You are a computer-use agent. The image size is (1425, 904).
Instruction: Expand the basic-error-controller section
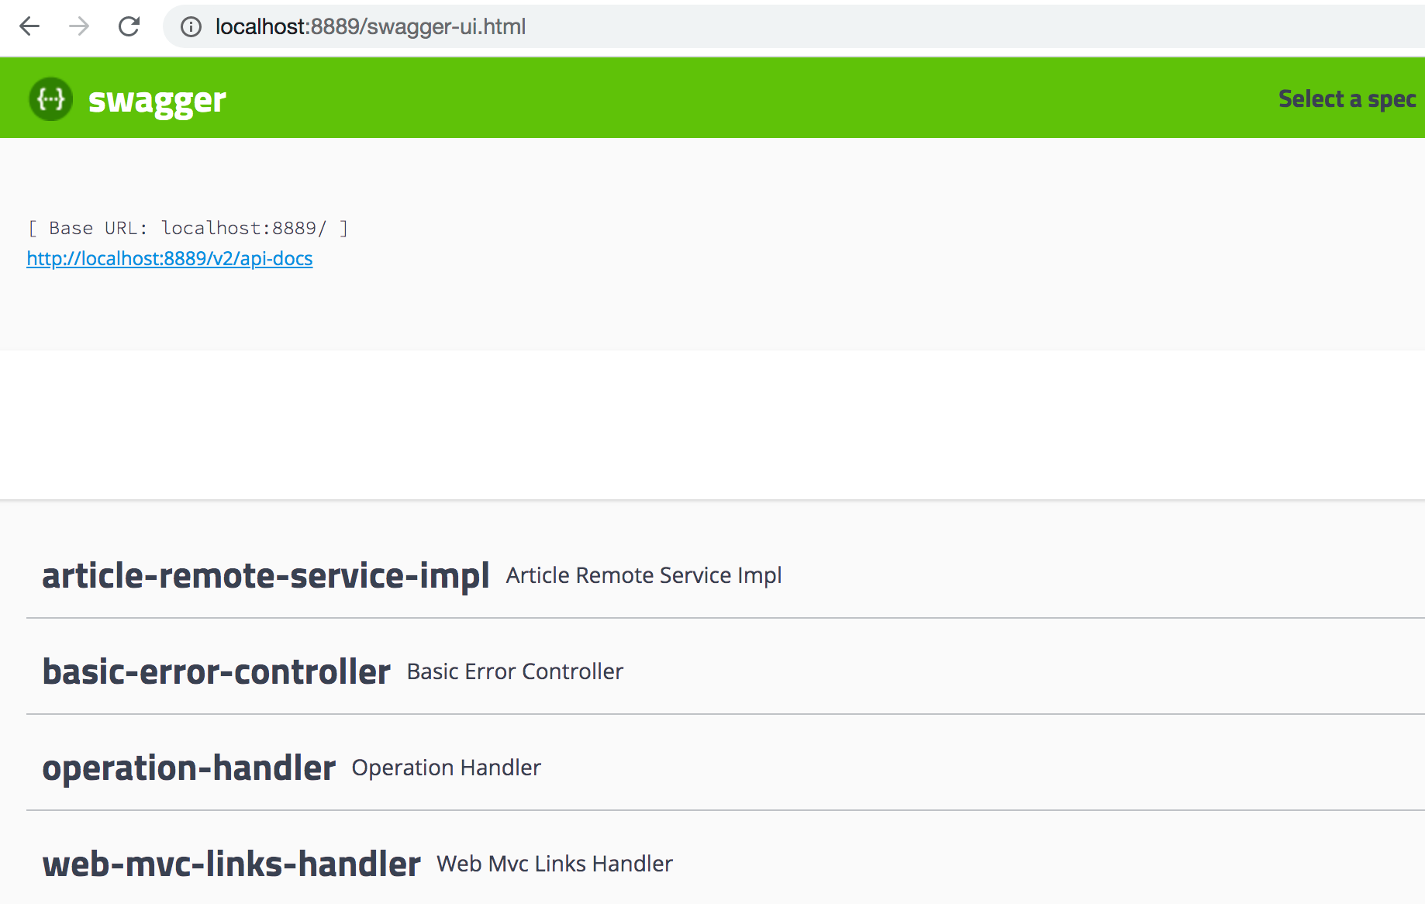[x=216, y=671]
